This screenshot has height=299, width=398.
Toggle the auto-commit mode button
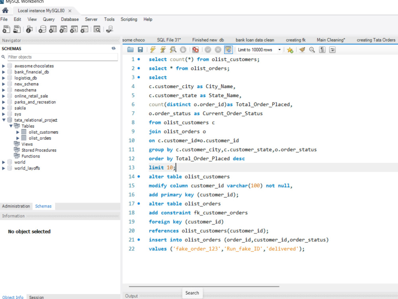pyautogui.click(x=228, y=49)
